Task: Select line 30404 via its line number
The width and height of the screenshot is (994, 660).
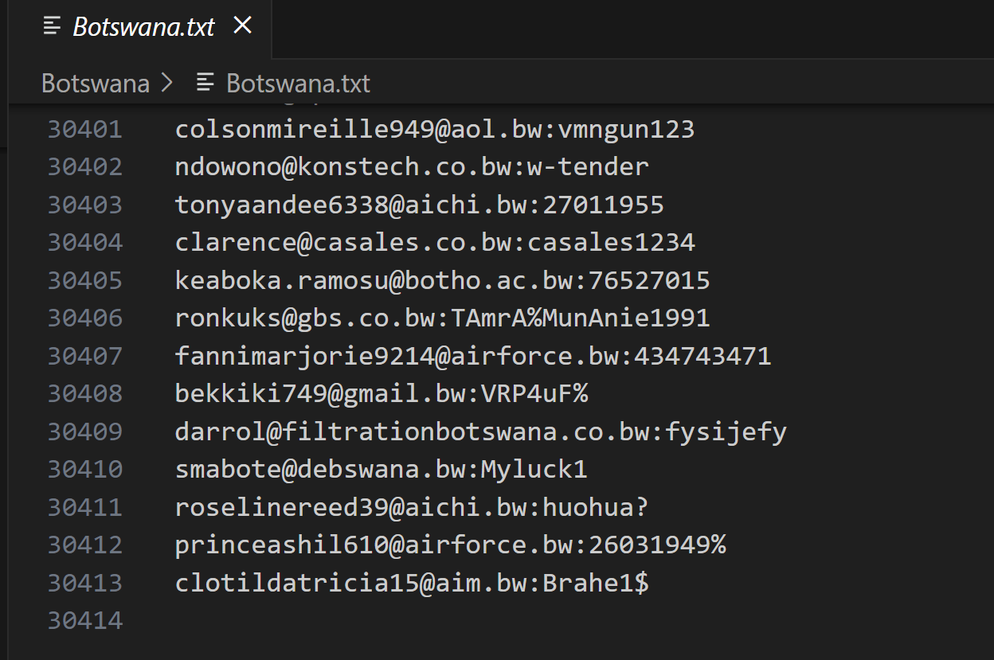Action: [x=85, y=242]
